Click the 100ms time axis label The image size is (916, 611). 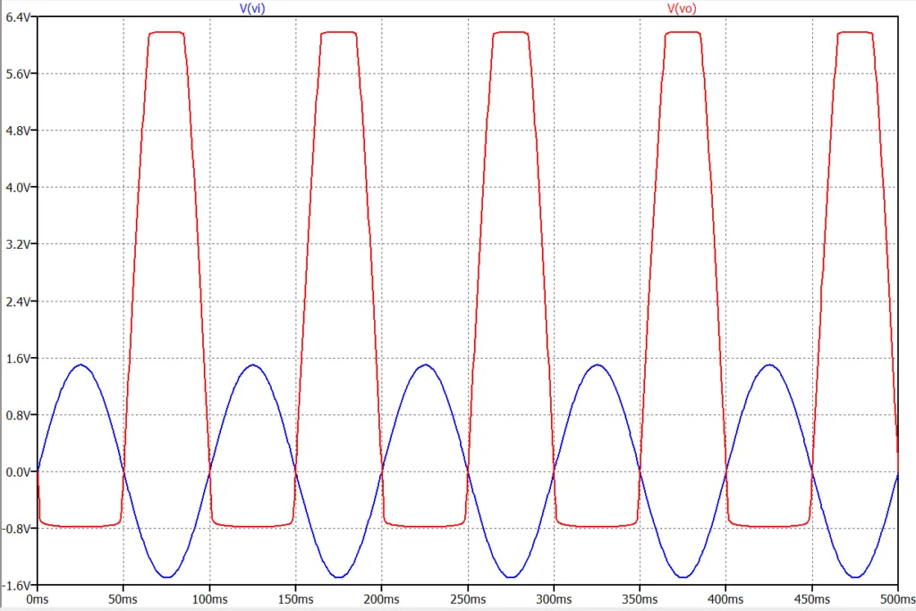209,598
